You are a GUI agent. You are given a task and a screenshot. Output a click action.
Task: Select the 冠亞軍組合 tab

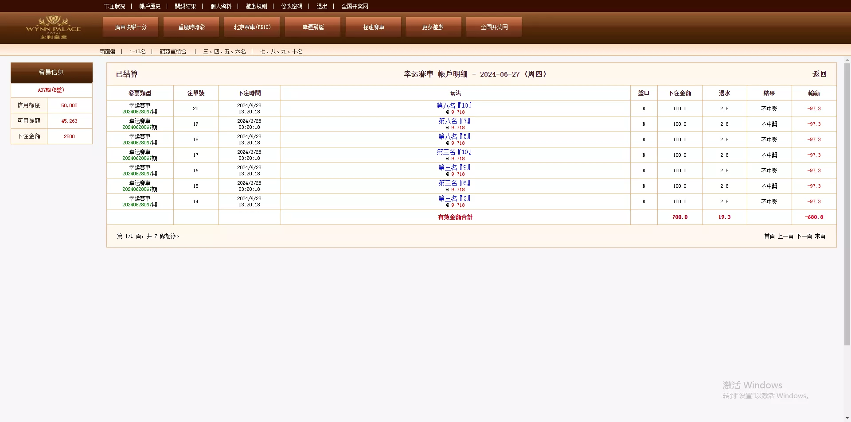173,51
